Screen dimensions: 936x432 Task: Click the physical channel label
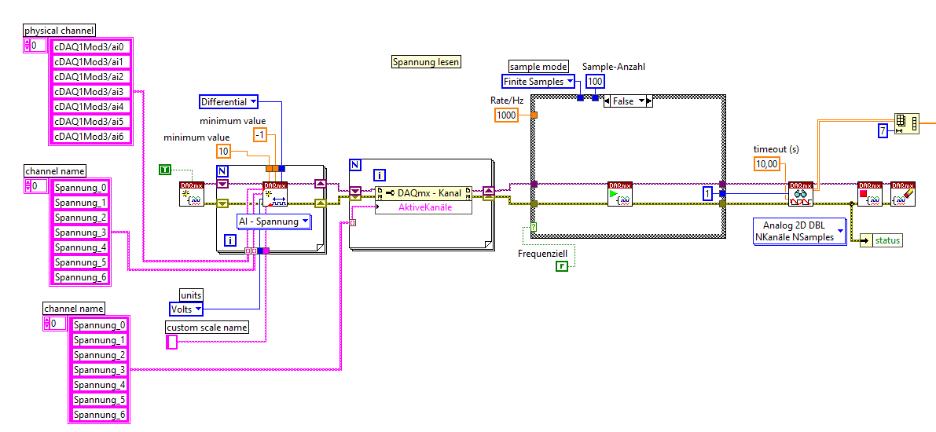tap(60, 31)
